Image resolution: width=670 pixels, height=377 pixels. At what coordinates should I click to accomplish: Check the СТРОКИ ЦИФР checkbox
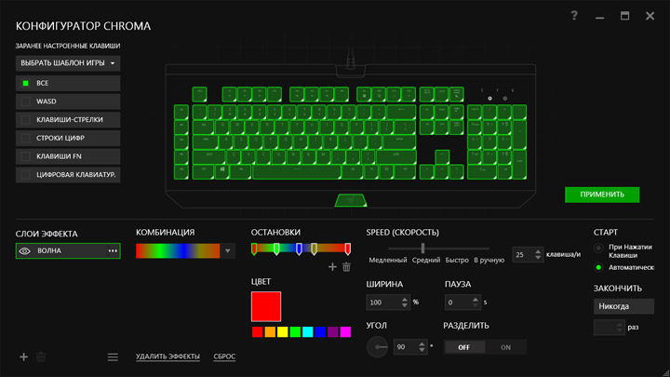tap(26, 139)
